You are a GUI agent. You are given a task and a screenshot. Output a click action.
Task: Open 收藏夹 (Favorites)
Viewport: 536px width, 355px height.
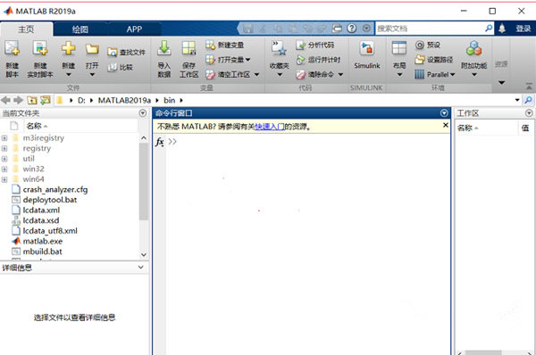[280, 59]
